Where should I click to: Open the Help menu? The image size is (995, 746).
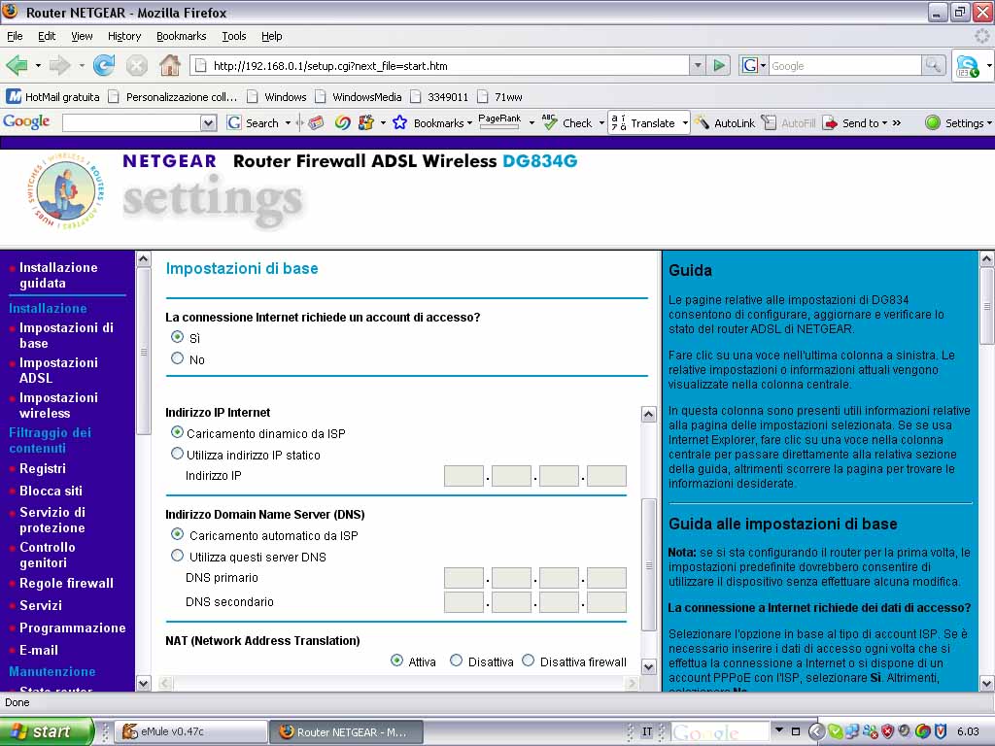click(272, 36)
